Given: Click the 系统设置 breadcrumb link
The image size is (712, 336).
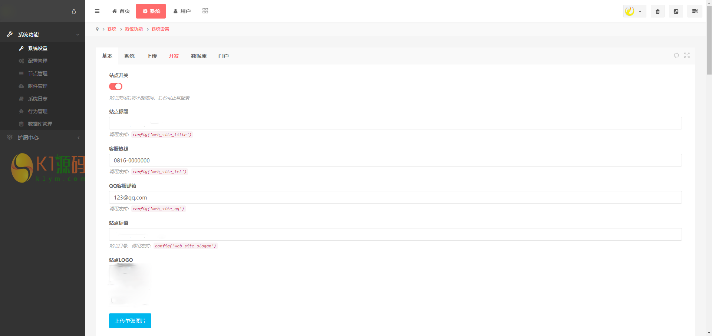Looking at the screenshot, I should (160, 29).
